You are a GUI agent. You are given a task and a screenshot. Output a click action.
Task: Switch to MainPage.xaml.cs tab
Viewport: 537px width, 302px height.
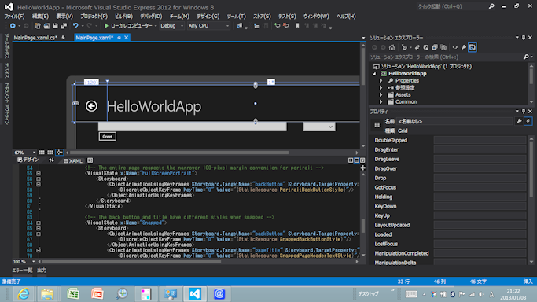pyautogui.click(x=35, y=38)
